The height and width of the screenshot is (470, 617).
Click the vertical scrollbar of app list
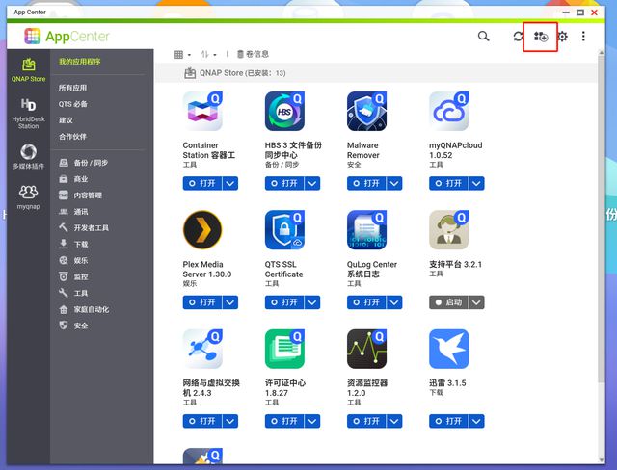pos(601,218)
